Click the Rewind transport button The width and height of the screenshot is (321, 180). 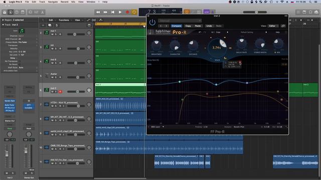coord(98,12)
